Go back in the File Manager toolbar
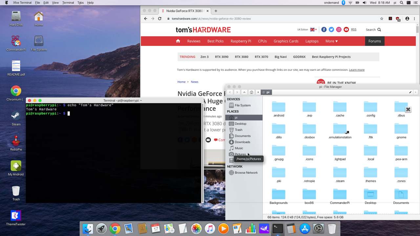 (x=230, y=92)
